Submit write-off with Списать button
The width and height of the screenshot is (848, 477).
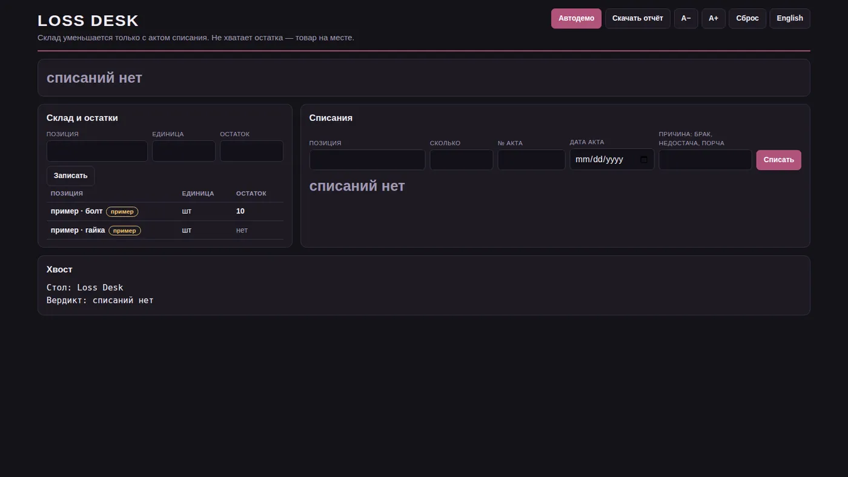click(778, 160)
